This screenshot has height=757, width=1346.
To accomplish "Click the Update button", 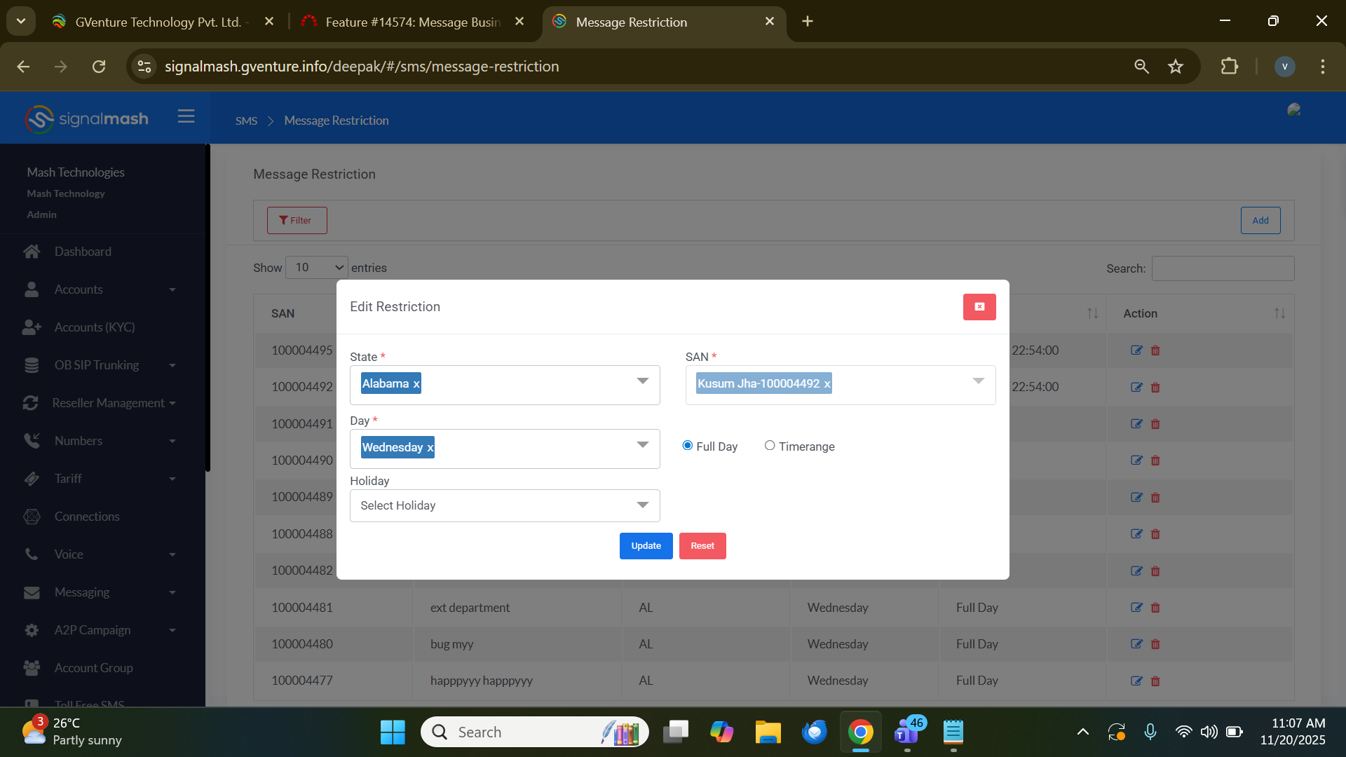I will click(646, 546).
